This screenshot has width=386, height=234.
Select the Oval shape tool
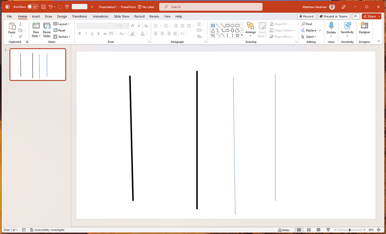[232, 25]
